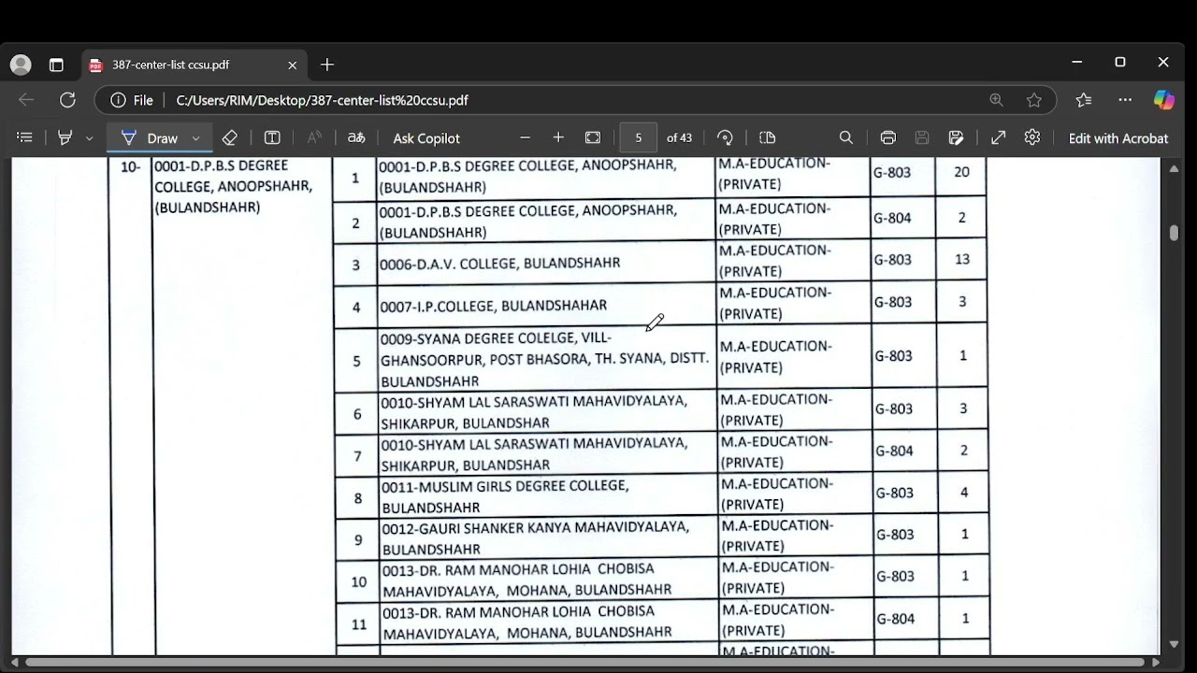
Task: Open the zoom magnifier in address bar
Action: tap(996, 100)
